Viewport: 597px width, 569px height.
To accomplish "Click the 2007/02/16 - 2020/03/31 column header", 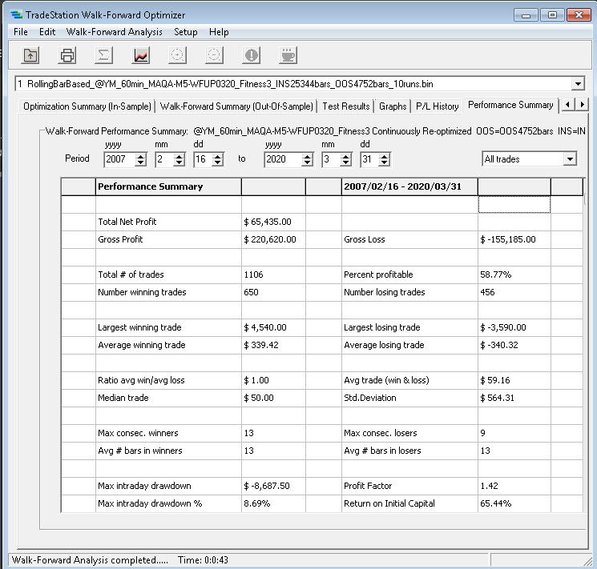I will point(409,186).
